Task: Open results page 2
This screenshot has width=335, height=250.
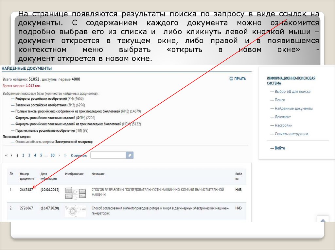Action: coord(23,155)
